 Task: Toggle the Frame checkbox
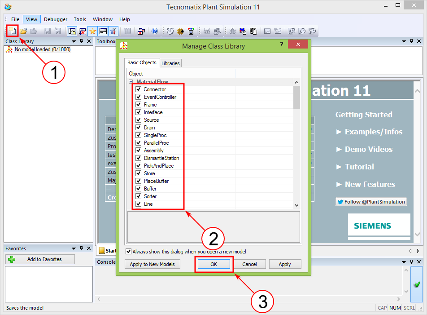click(138, 104)
